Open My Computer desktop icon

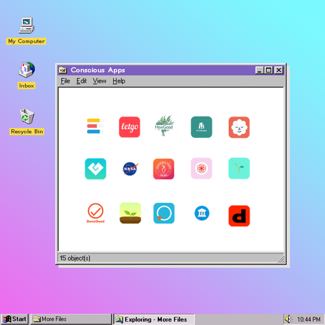[26, 25]
